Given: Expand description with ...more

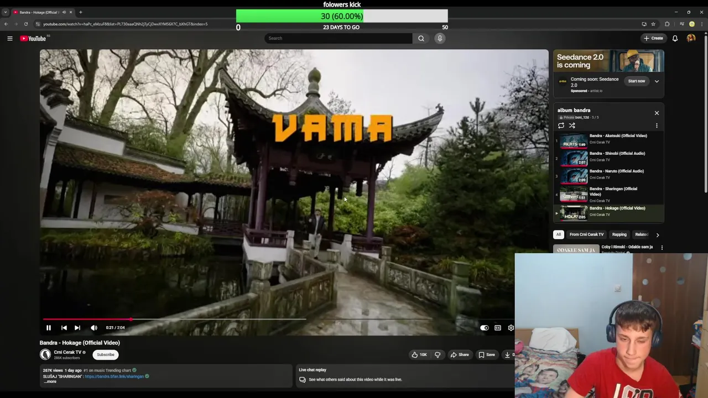Looking at the screenshot, I should coord(50,381).
